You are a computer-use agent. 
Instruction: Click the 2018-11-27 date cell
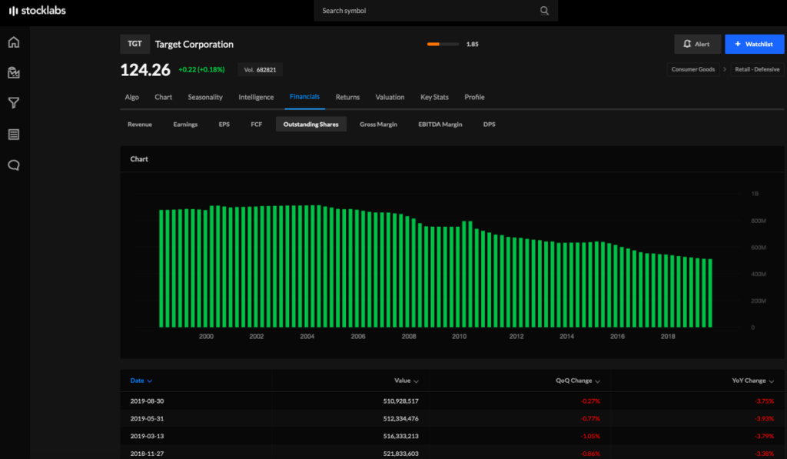tap(147, 454)
